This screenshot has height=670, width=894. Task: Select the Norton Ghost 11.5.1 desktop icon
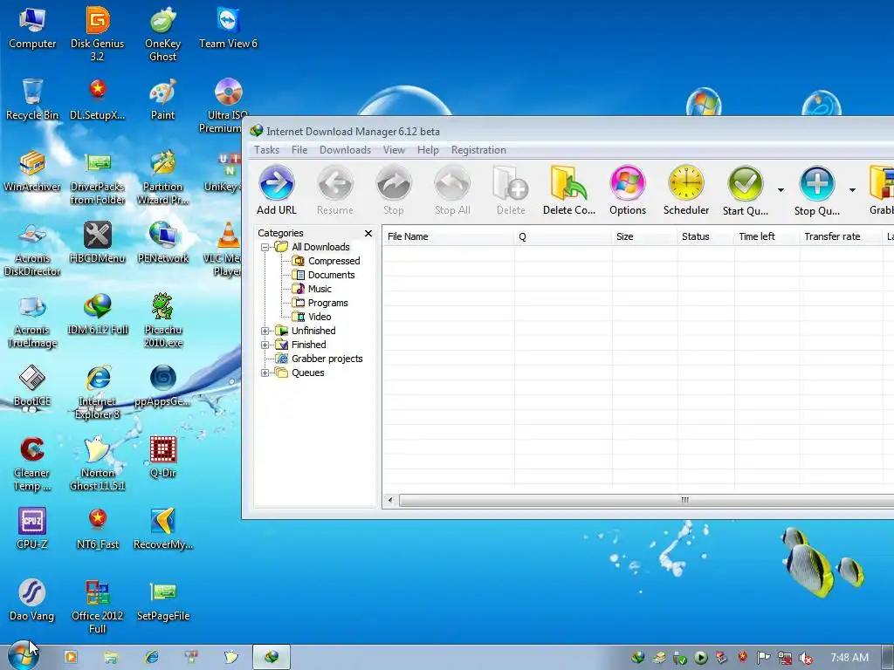coord(98,463)
